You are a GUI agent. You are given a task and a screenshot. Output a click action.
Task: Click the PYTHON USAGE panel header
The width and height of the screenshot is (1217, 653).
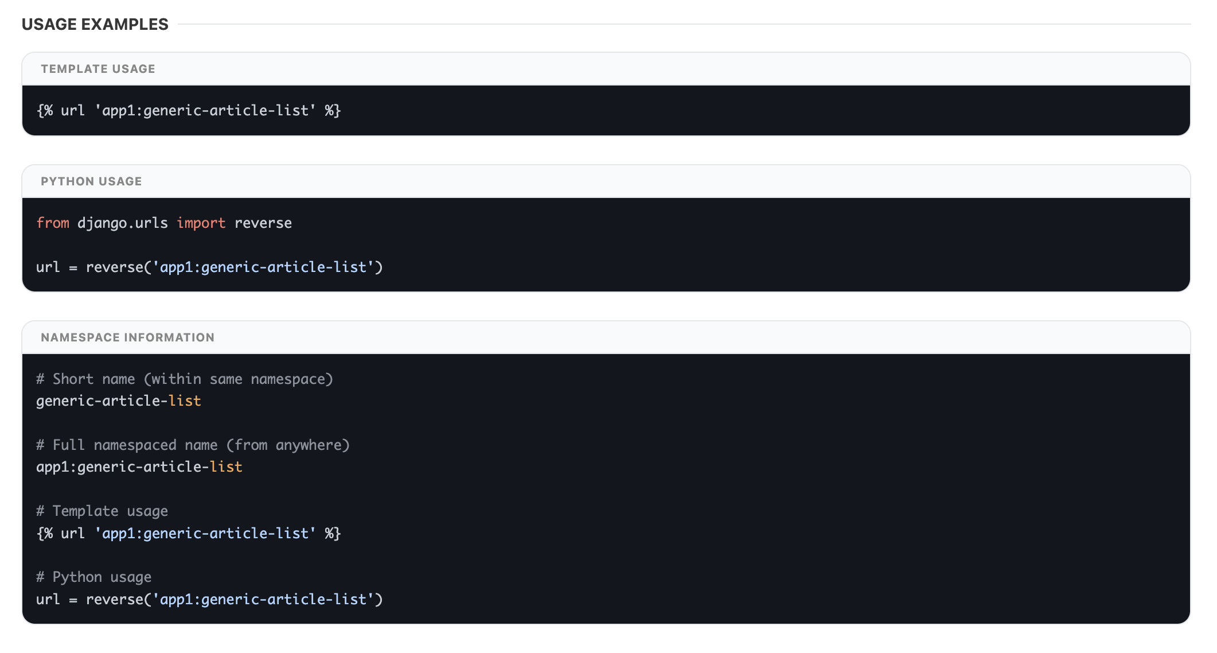pyautogui.click(x=606, y=181)
